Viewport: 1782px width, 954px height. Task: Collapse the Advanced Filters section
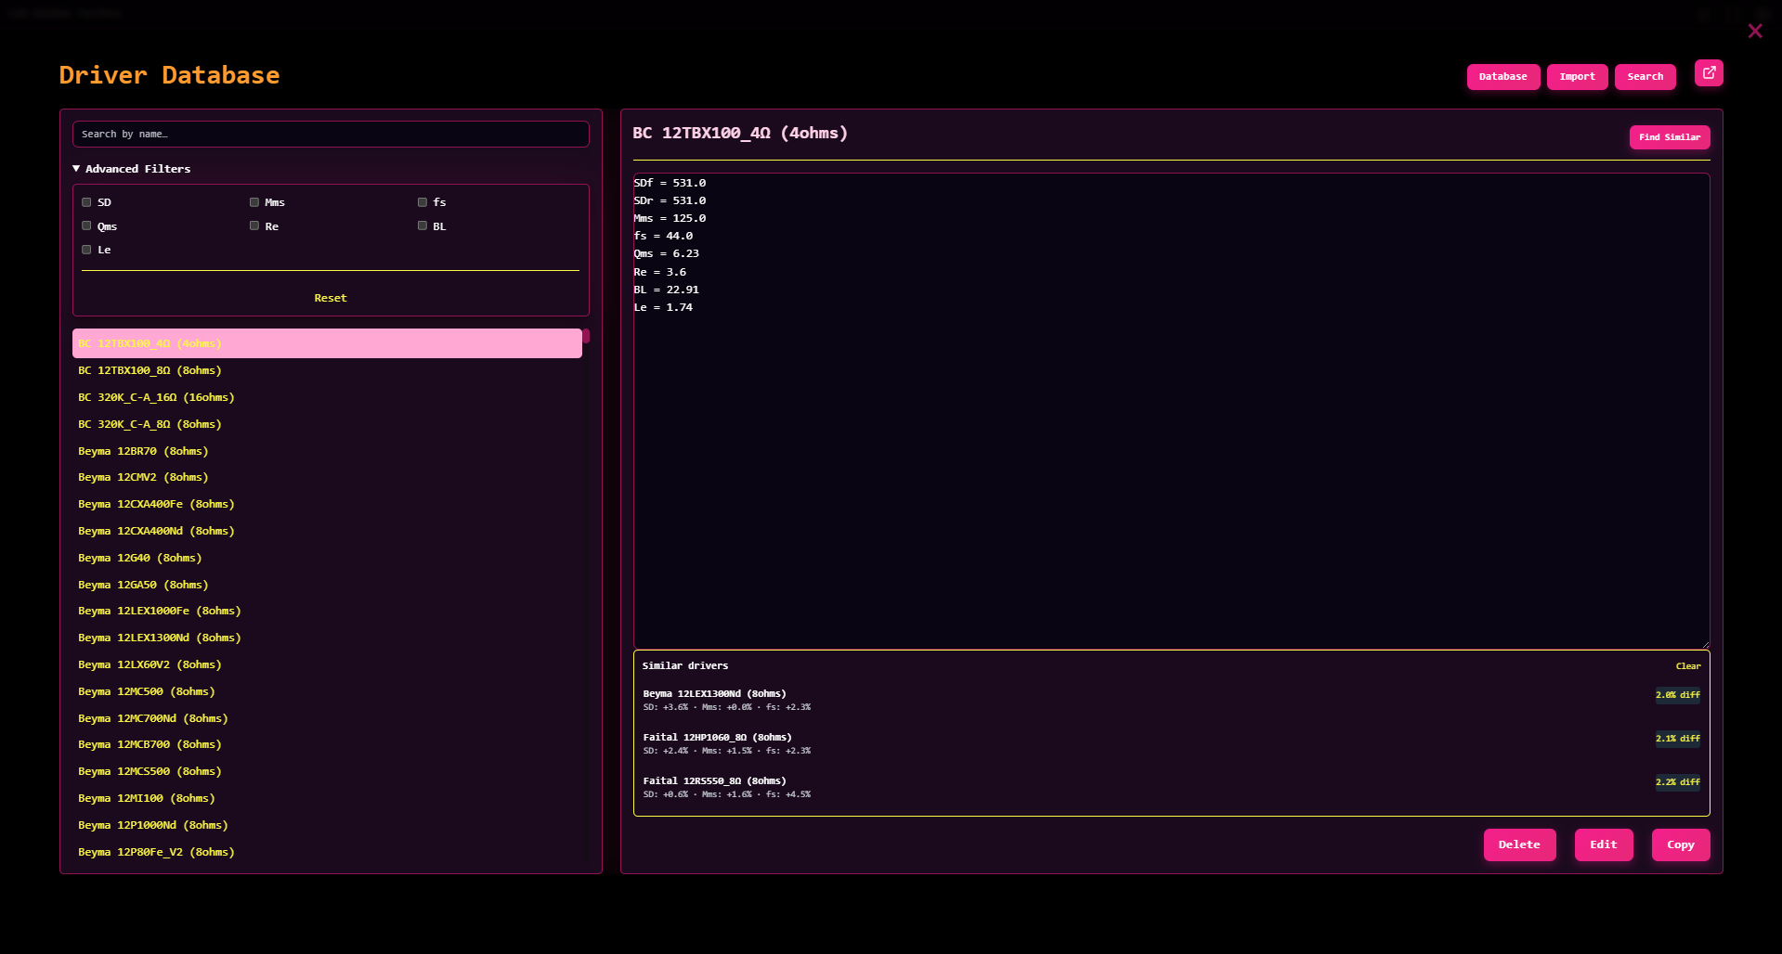tap(131, 169)
